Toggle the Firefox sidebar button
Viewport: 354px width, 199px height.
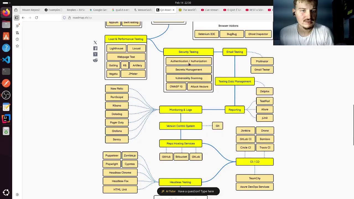pyautogui.click(x=17, y=18)
